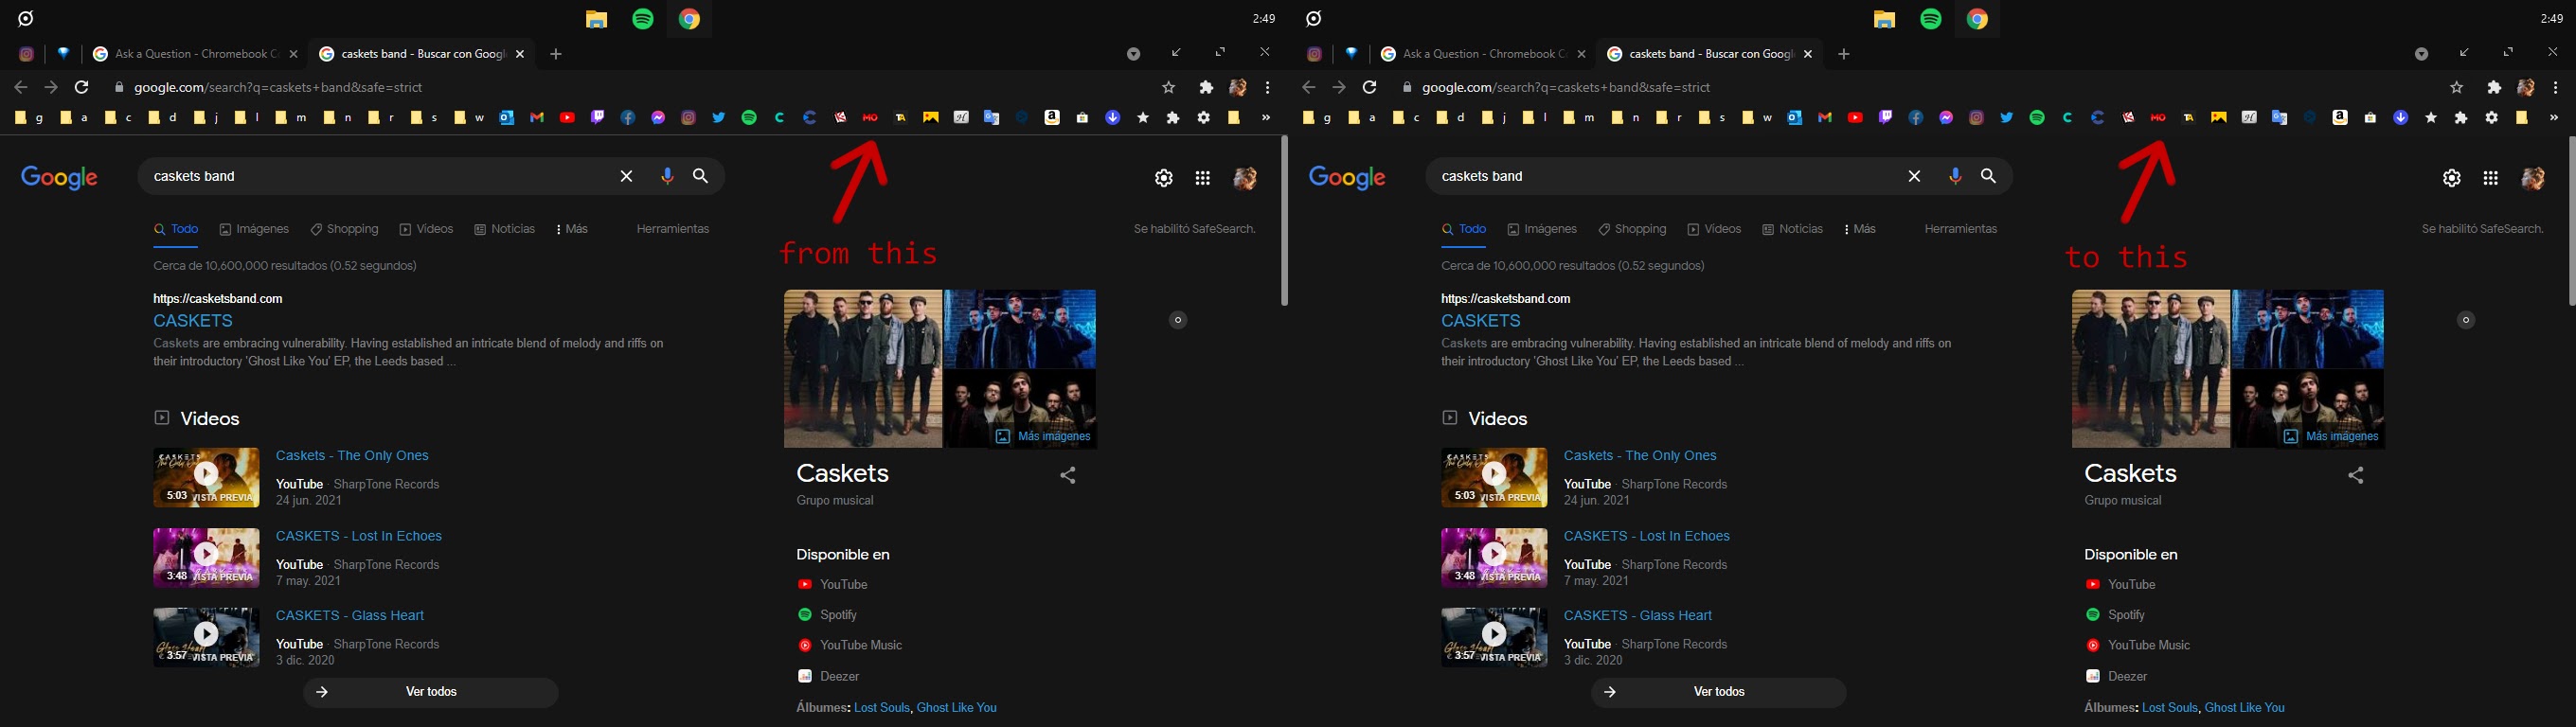The width and height of the screenshot is (2576, 727).
Task: Switch to Videos tab in right window
Action: 1714,229
